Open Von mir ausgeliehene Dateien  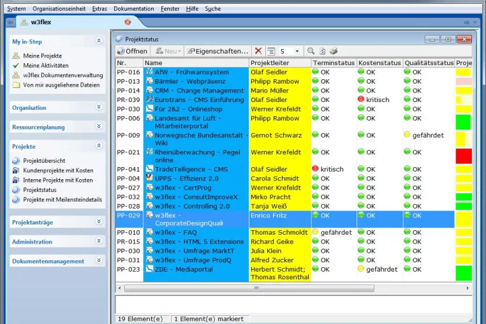click(61, 85)
